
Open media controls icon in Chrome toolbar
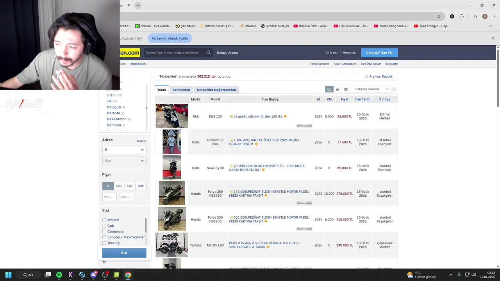click(475, 16)
